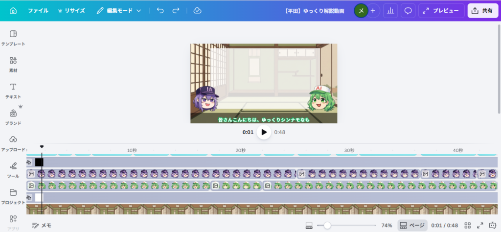Open the analytics bar chart icon
The height and width of the screenshot is (232, 501).
[x=390, y=10]
